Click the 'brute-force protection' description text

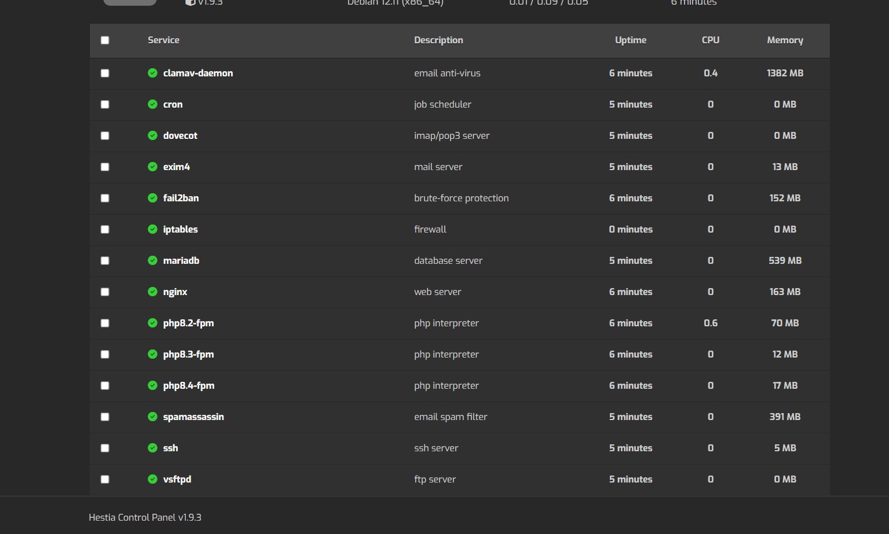click(461, 198)
